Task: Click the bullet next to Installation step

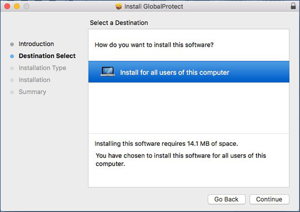Action: coord(12,80)
